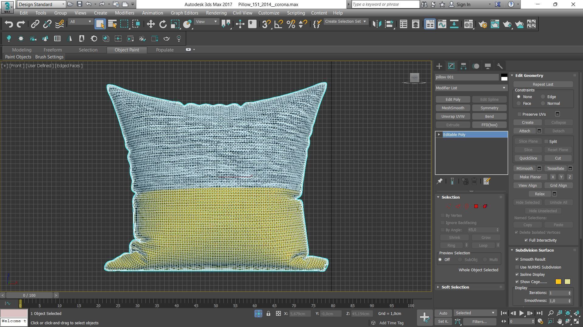The height and width of the screenshot is (327, 583).
Task: Click Make Planar button
Action: tap(530, 177)
